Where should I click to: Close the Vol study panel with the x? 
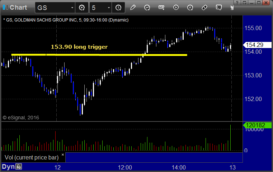(63, 154)
